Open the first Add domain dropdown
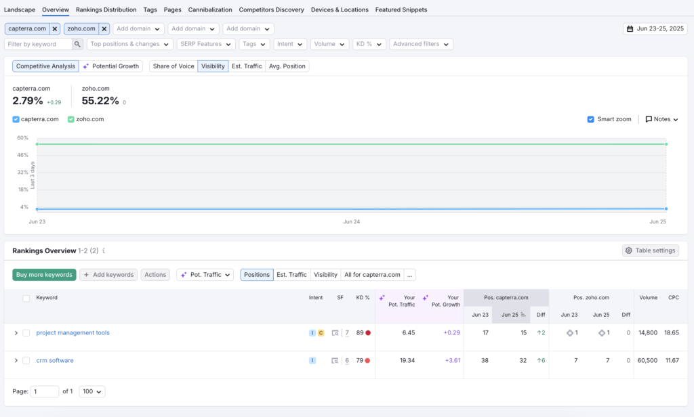Screen dimensions: 694x417 [x=138, y=28]
